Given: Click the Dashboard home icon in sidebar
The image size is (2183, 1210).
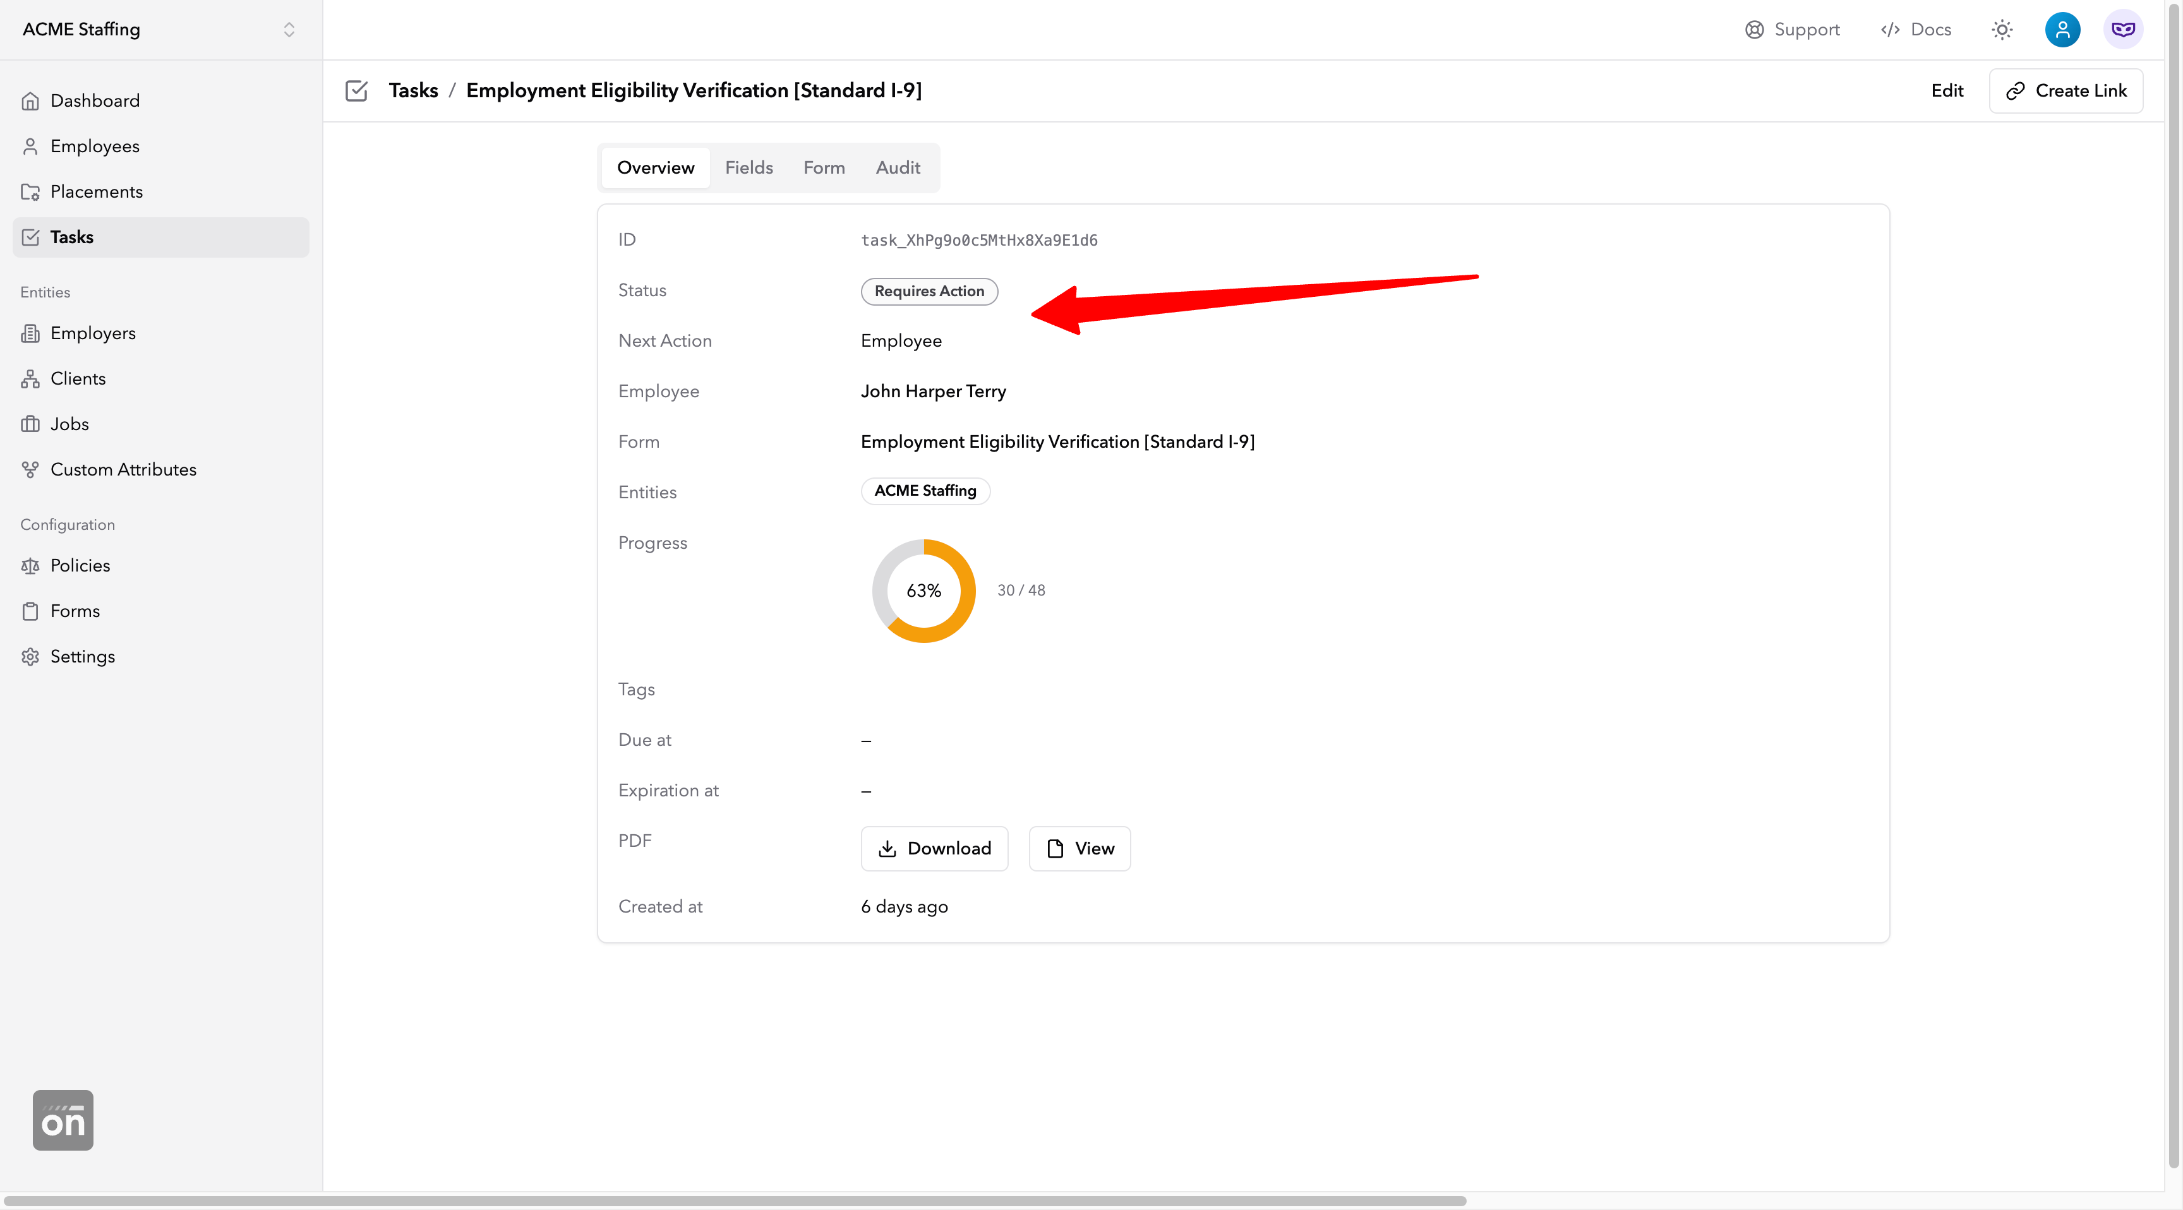Looking at the screenshot, I should coord(30,101).
